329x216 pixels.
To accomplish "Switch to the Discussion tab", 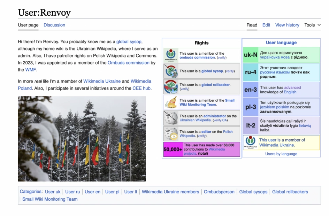I will 54,25.
